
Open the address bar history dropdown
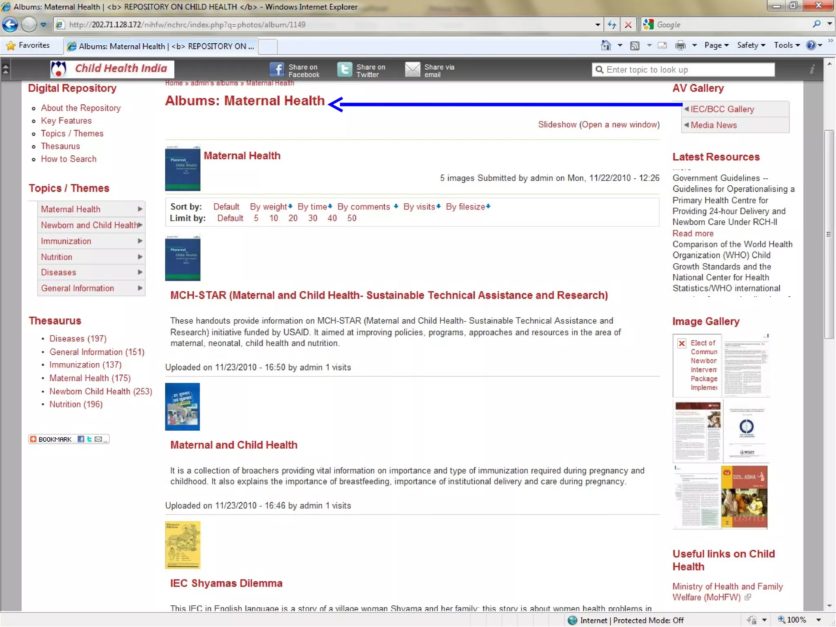click(x=598, y=25)
